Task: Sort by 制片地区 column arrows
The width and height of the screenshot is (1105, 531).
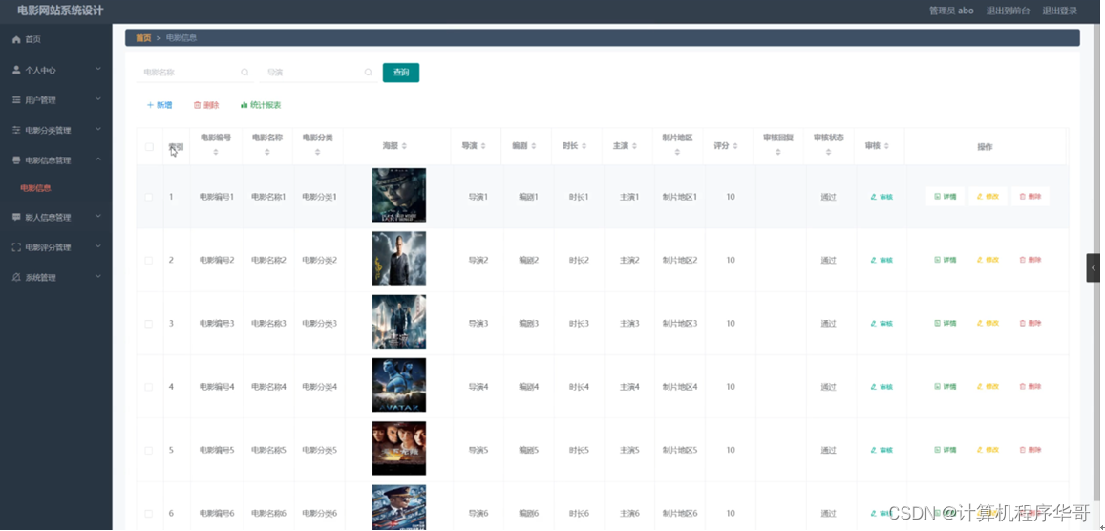Action: pos(677,152)
